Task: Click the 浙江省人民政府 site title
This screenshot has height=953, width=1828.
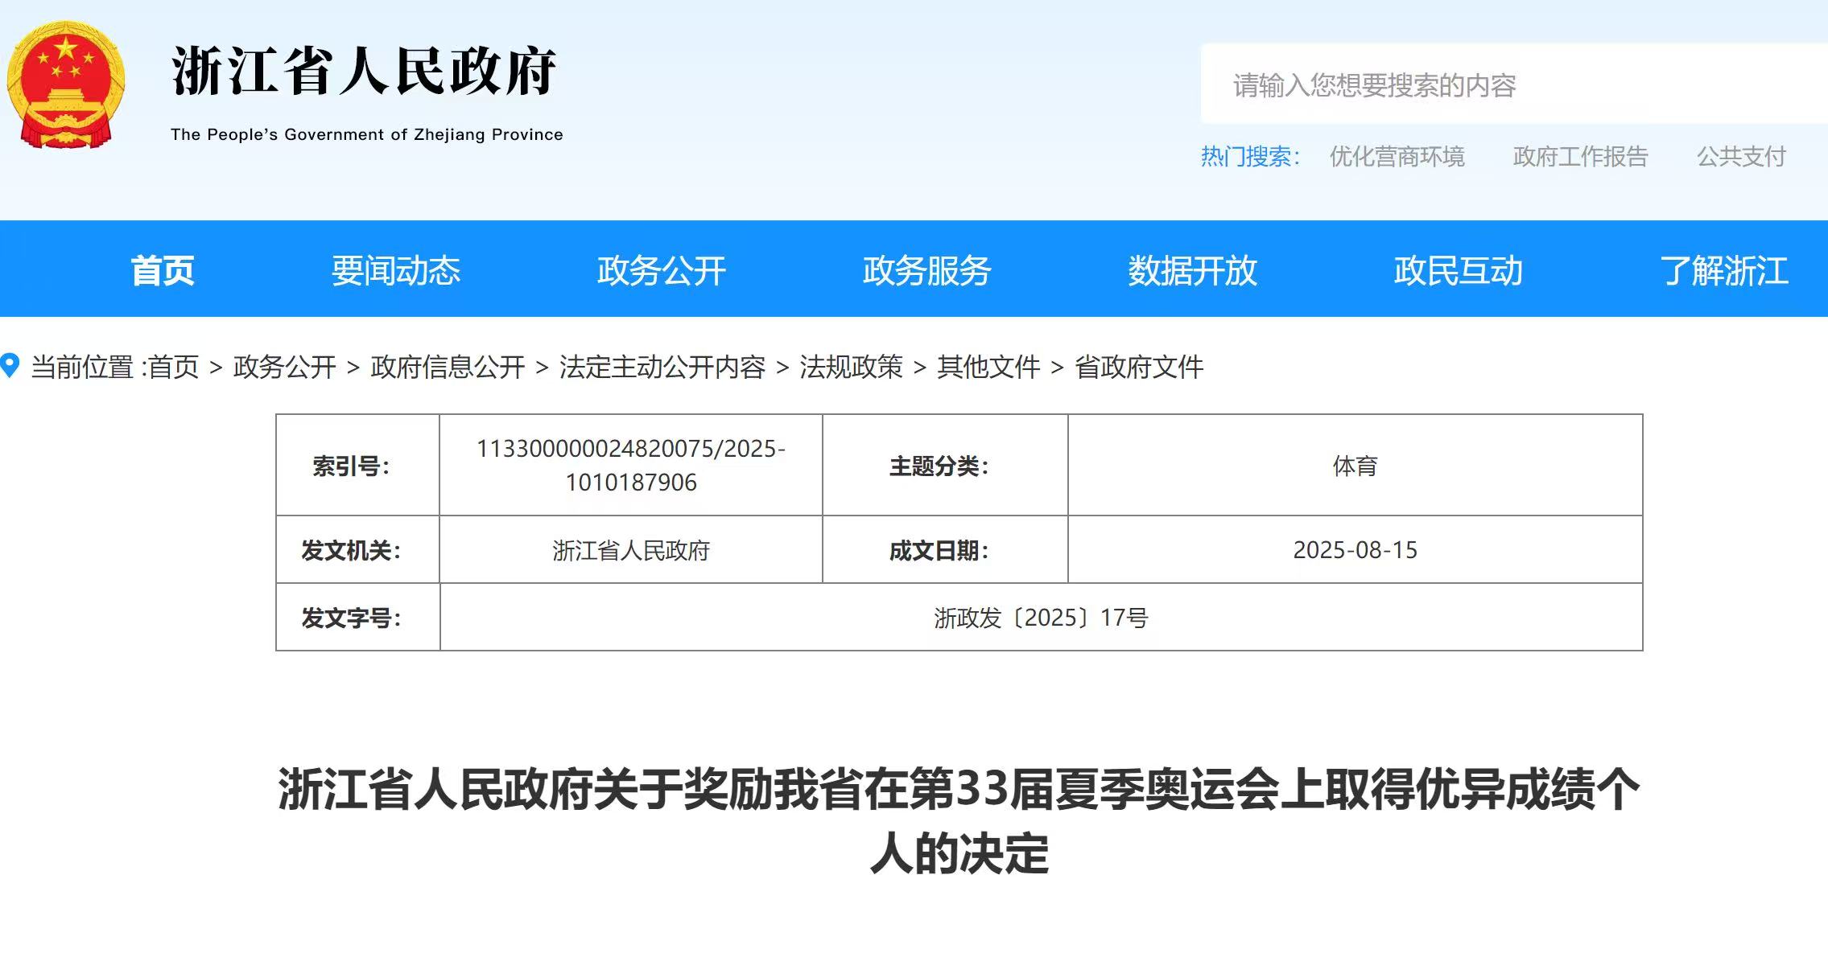Action: point(364,72)
